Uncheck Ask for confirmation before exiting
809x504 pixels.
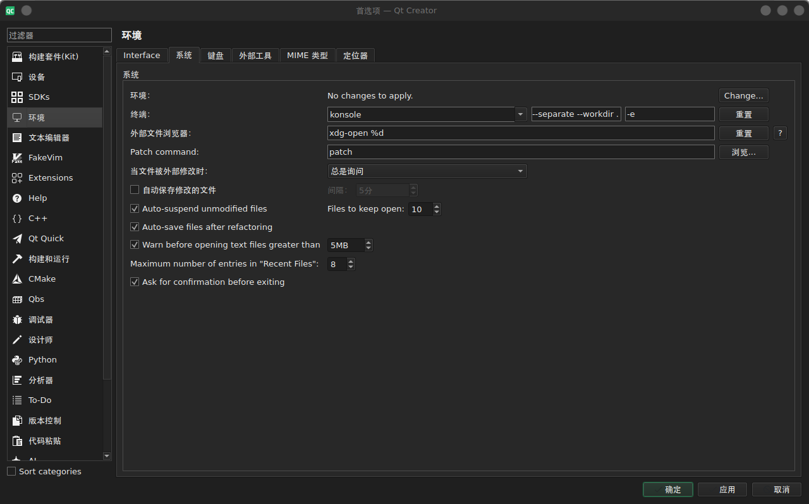135,282
